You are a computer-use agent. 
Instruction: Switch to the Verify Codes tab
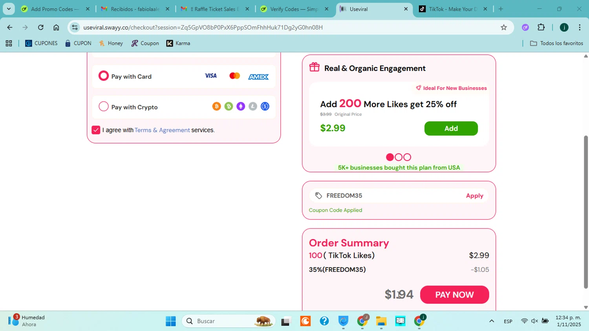(x=294, y=9)
